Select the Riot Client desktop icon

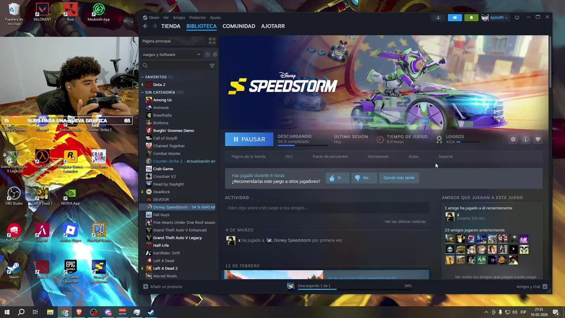[14, 233]
